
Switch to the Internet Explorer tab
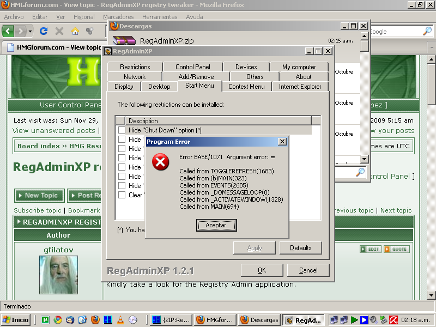300,87
